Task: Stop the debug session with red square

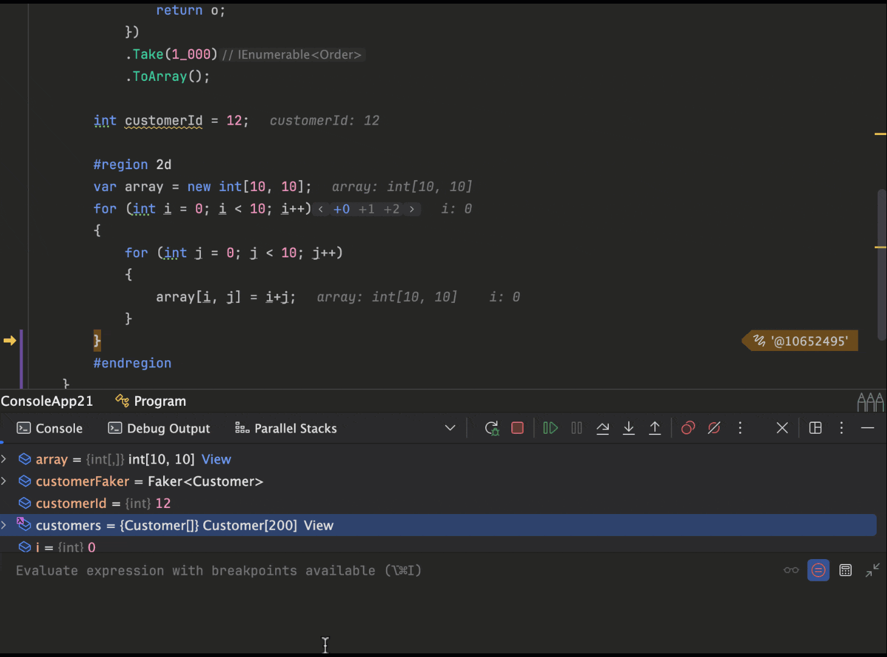Action: pyautogui.click(x=517, y=428)
